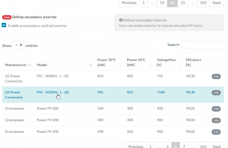Image resolution: width=228 pixels, height=148 pixels.
Task: Click GE Power Conversion in highlighted row
Action: pyautogui.click(x=14, y=95)
